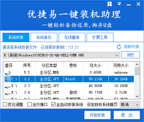Viewport: 144px width, 122px height.
Task: Click the 浏览 button
Action: coord(130,55)
